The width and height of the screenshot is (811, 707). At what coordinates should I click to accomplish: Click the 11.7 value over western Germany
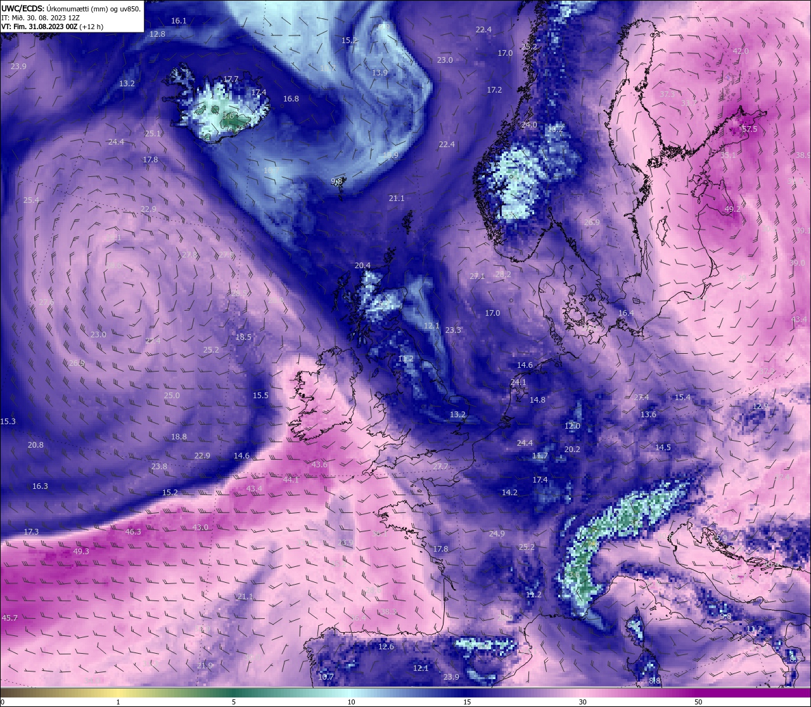pyautogui.click(x=540, y=456)
